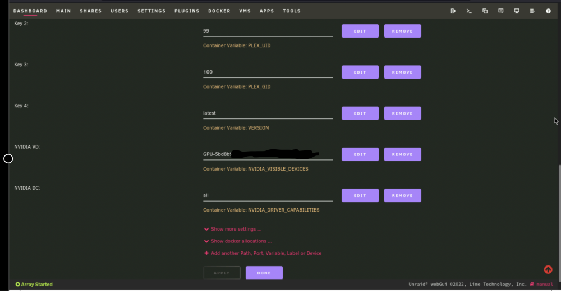The height and width of the screenshot is (293, 561).
Task: Remove the Key 2 PLEX_UID variable
Action: coord(402,31)
